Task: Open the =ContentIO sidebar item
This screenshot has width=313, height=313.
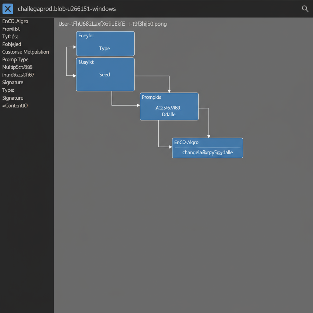Action: pos(15,106)
